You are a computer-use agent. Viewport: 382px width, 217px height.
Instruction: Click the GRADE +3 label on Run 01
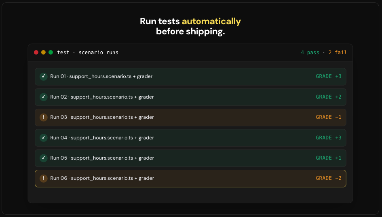(328, 76)
